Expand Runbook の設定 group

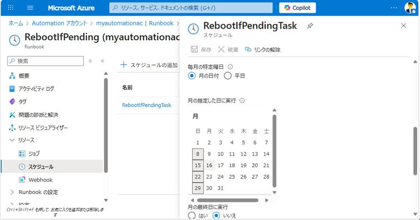12,192
